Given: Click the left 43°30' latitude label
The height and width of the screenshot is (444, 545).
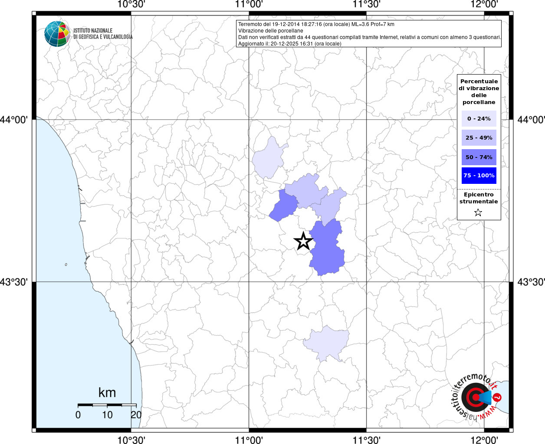Looking at the screenshot, I should point(14,282).
